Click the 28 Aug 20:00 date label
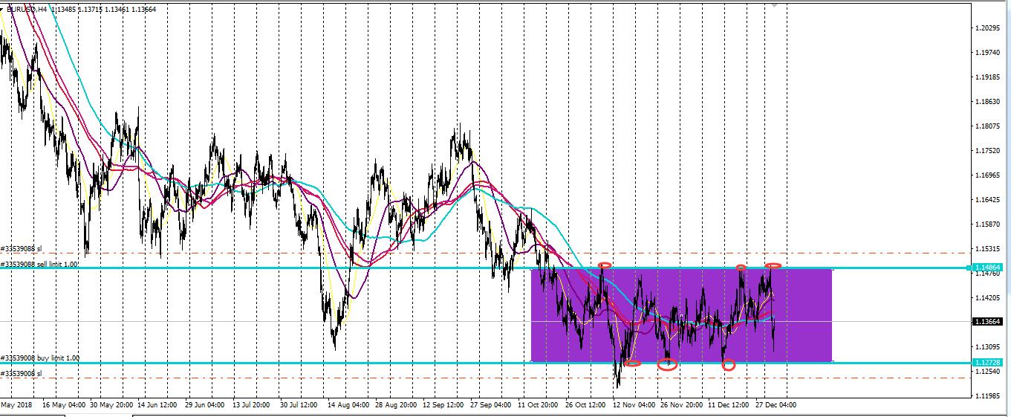Screen dimensions: 1011x417 (x=397, y=405)
